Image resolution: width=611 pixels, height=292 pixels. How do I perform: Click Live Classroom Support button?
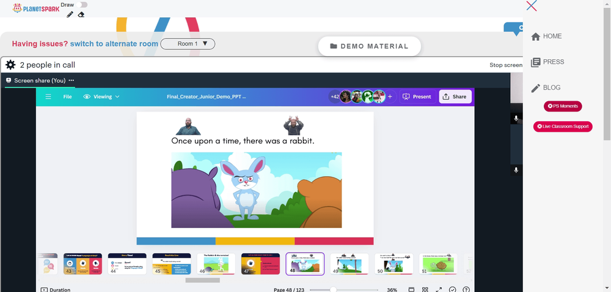[563, 126]
